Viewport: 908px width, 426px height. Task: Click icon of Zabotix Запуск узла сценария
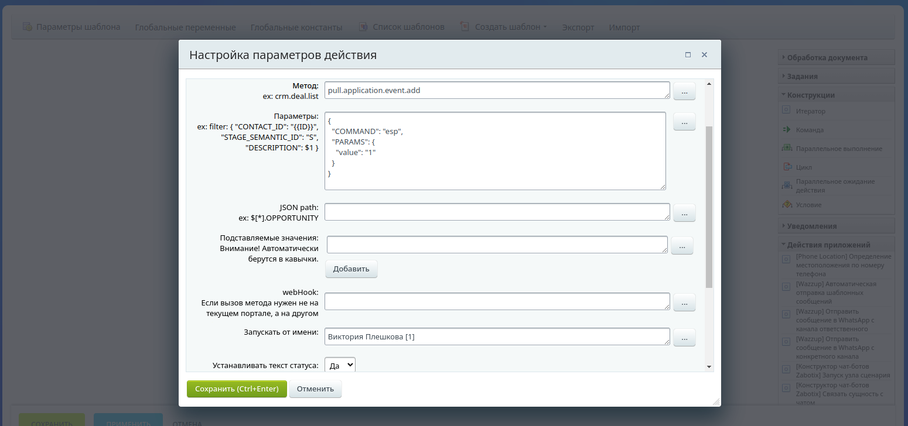point(786,369)
